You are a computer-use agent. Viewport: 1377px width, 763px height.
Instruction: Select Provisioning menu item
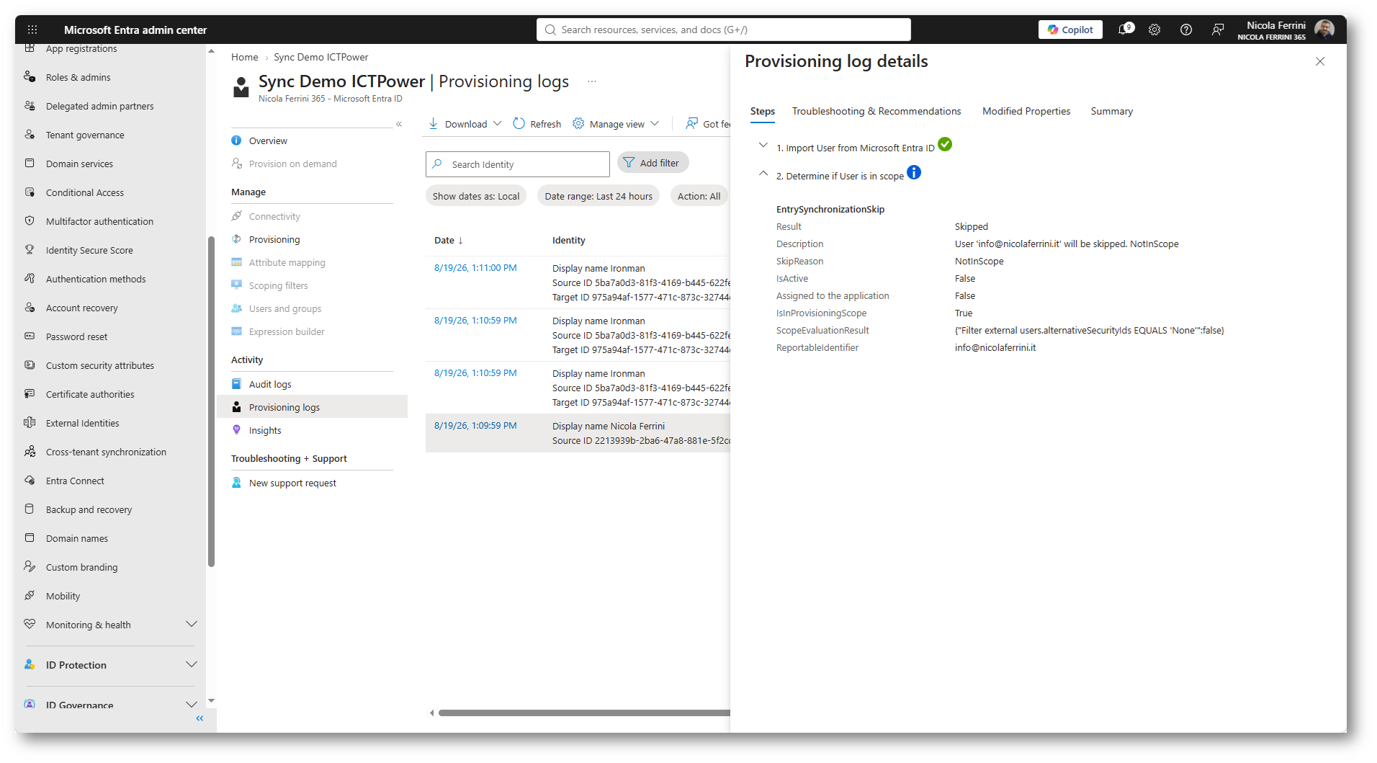tap(274, 239)
